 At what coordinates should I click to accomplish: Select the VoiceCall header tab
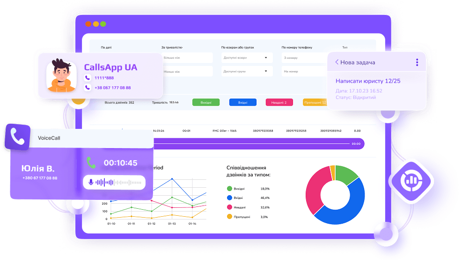pyautogui.click(x=49, y=138)
